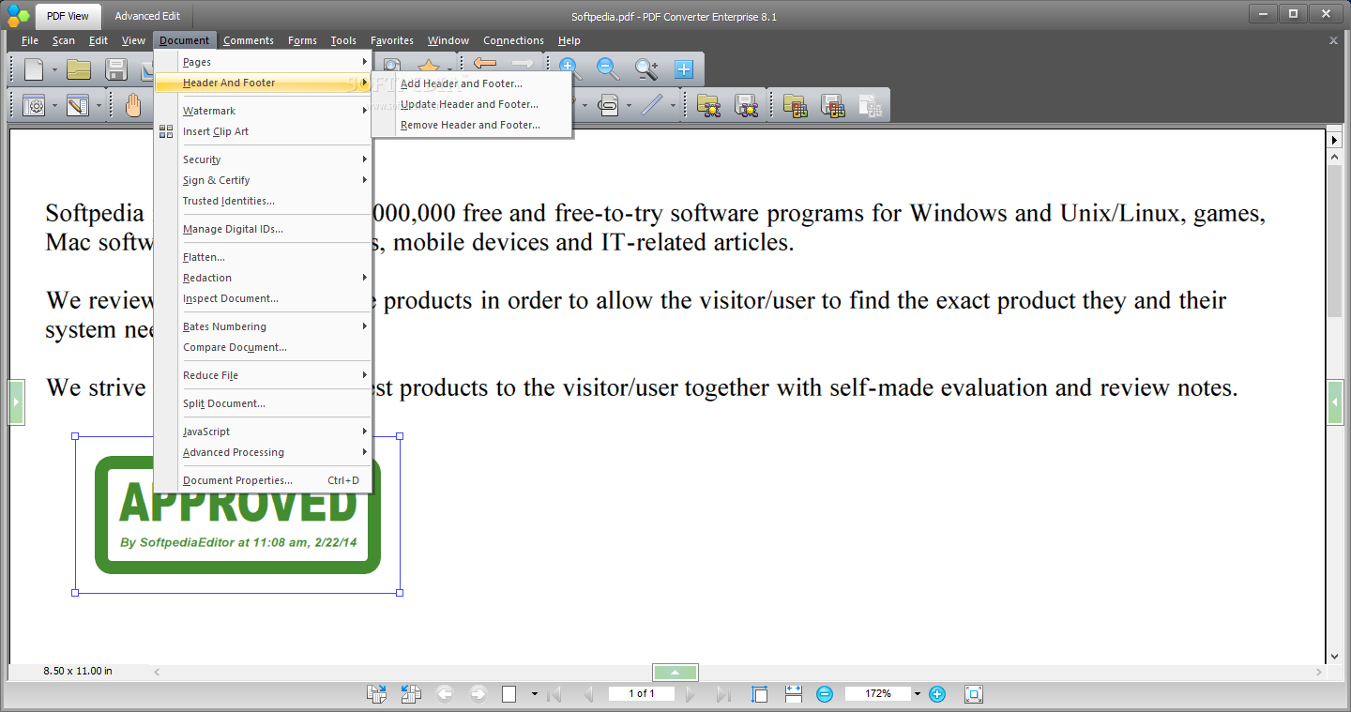Screen dimensions: 1351x712
Task: Select the paperclip attachment tool
Action: tap(609, 105)
